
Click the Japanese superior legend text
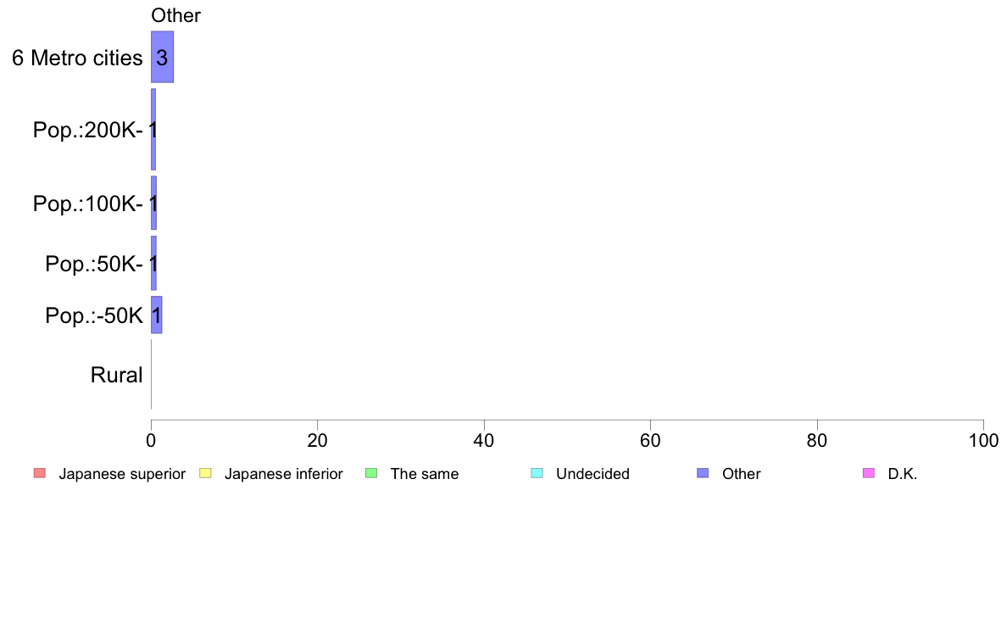pyautogui.click(x=122, y=474)
